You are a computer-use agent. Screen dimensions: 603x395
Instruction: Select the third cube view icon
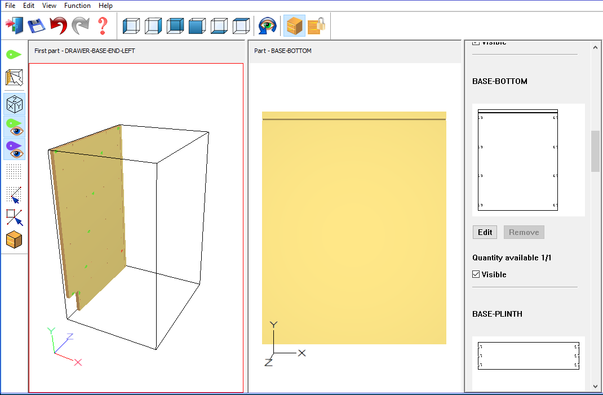coord(175,26)
